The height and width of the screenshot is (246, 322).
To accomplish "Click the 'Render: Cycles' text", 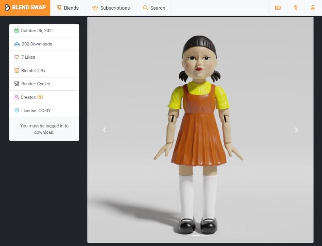I will click(x=35, y=84).
